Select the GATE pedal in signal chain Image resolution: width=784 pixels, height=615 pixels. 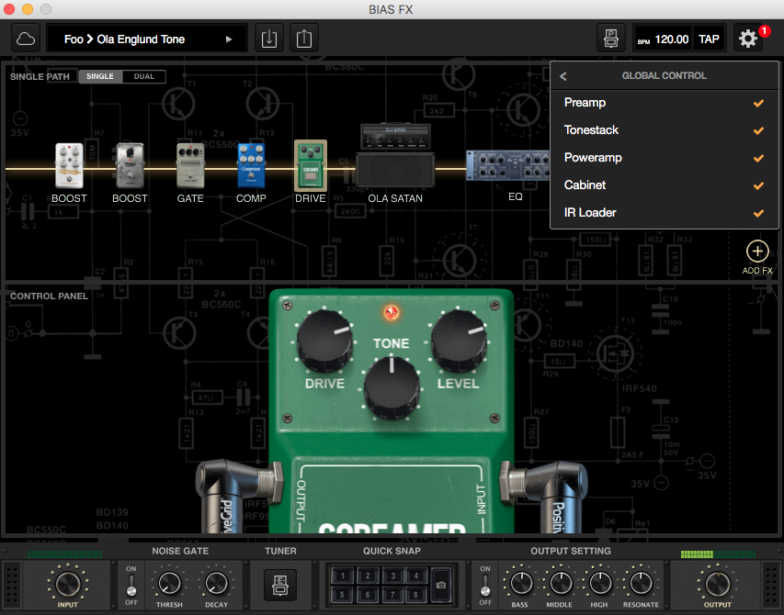[190, 166]
